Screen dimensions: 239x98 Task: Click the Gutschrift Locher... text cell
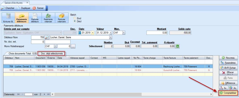(x=173, y=70)
